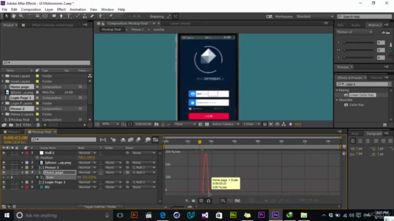Toggle transparency grid in the viewer
This screenshot has height=221, width=394.
tap(207, 124)
